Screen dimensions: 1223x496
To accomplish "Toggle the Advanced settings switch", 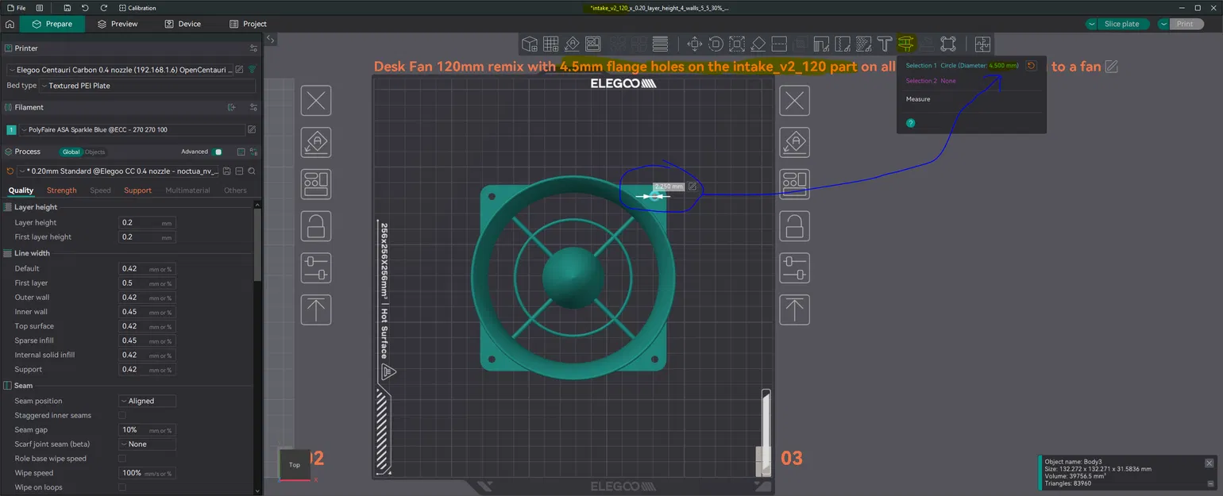I will 218,152.
